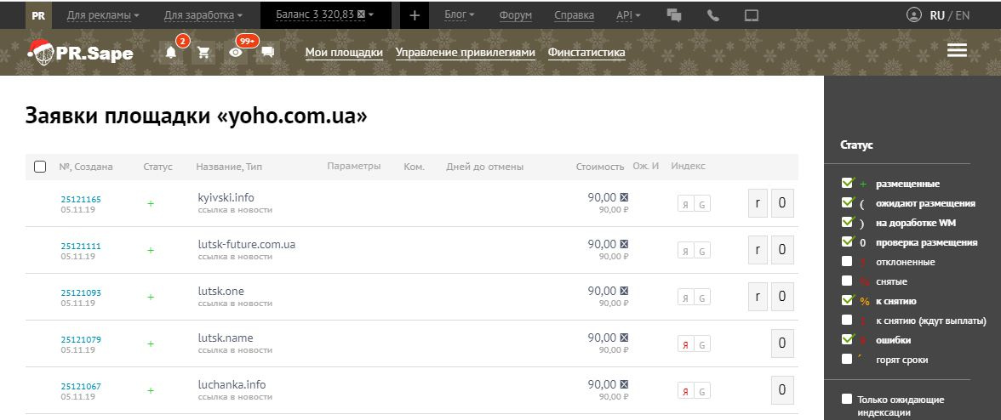Enable the 'горят сроки' filter
1001x420 pixels.
846,360
